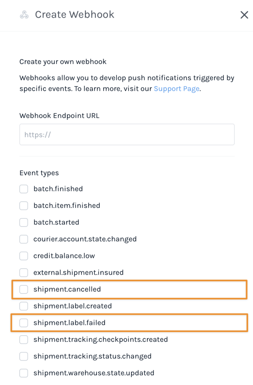253x385 pixels.
Task: Enable shipment.tracking.status.changed checkbox
Action: click(x=24, y=356)
